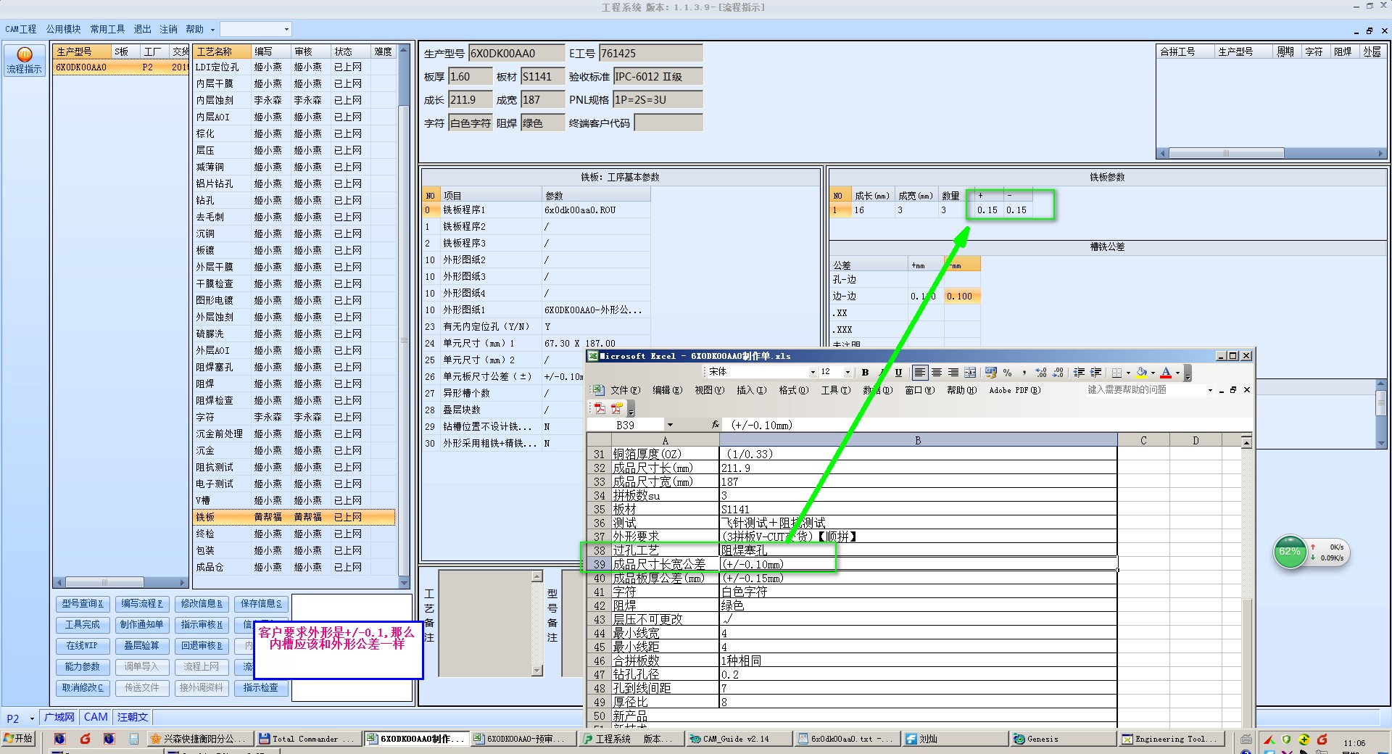This screenshot has width=1392, height=754.
Task: Click Borders icon in Excel toolbar
Action: click(x=1116, y=373)
